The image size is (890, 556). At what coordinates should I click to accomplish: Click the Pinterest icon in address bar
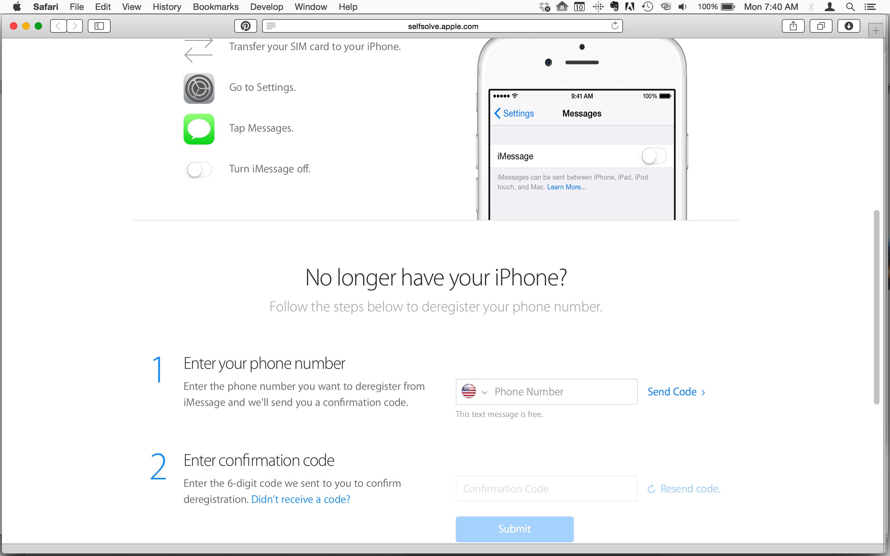(245, 26)
